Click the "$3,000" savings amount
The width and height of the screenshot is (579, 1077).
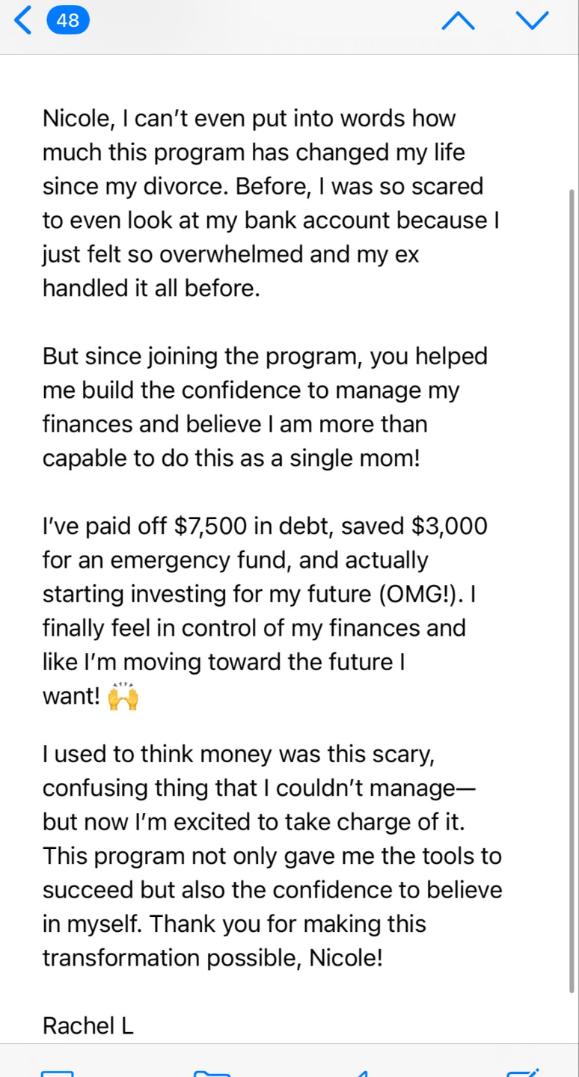click(x=449, y=526)
